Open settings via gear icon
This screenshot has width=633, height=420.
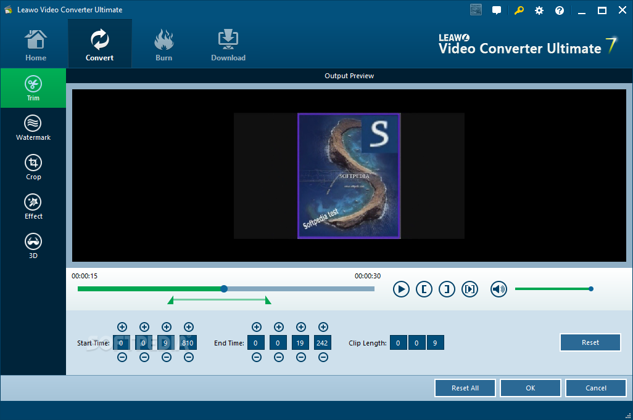pos(539,10)
